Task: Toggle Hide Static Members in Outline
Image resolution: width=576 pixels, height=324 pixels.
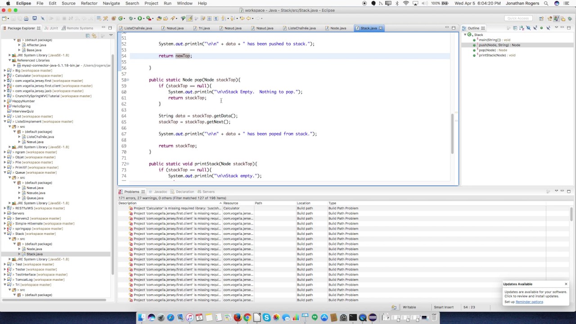Action: coord(535,28)
